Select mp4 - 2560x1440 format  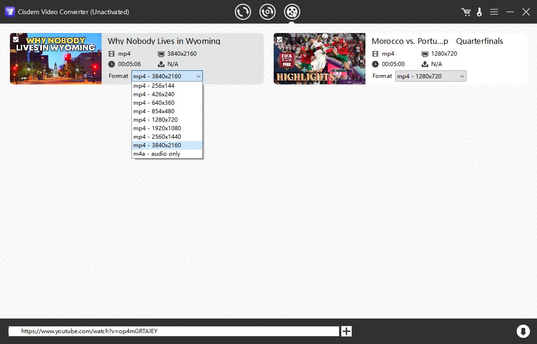167,137
